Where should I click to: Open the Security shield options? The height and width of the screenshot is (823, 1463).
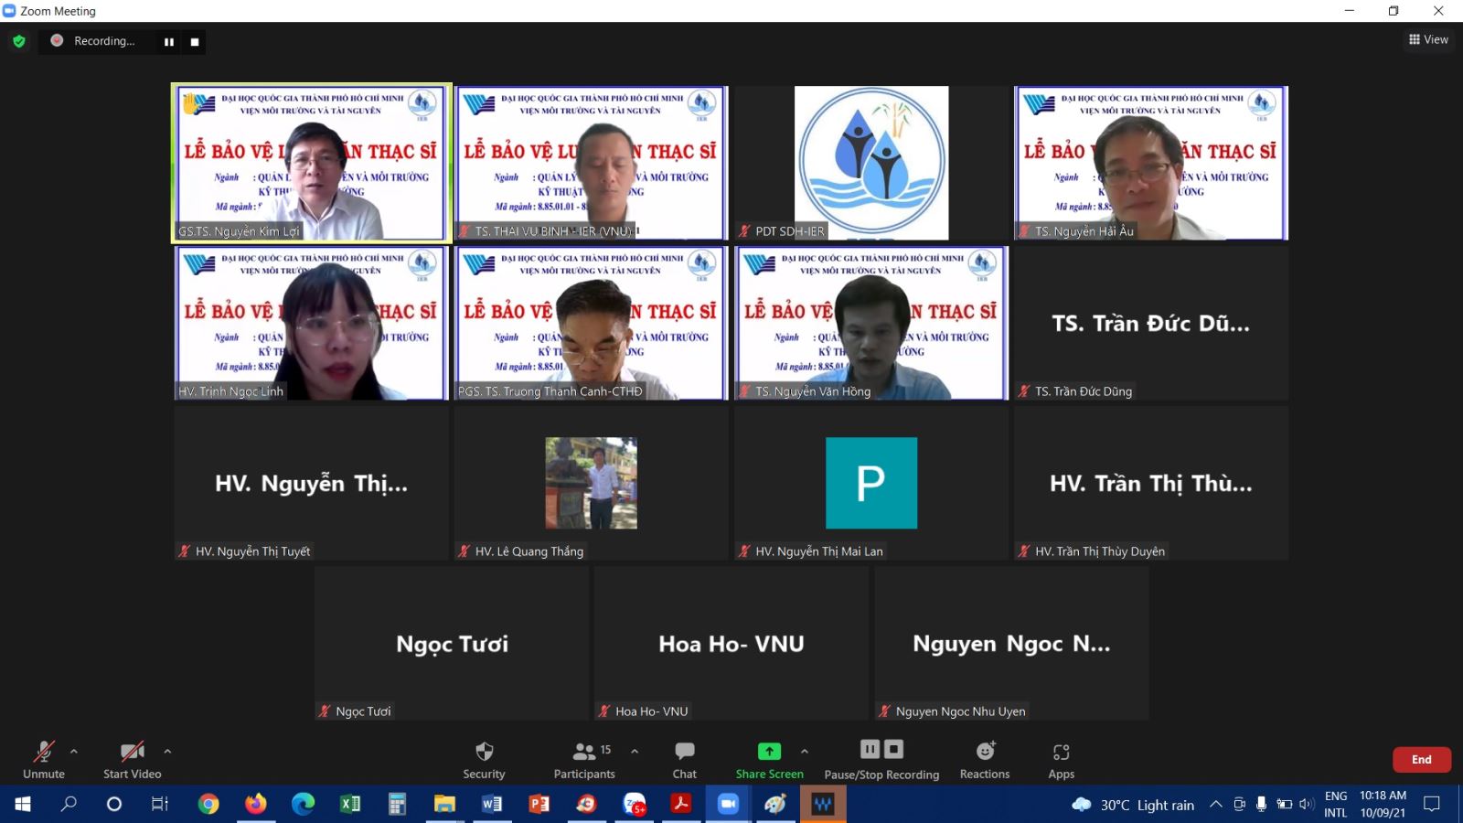click(484, 759)
